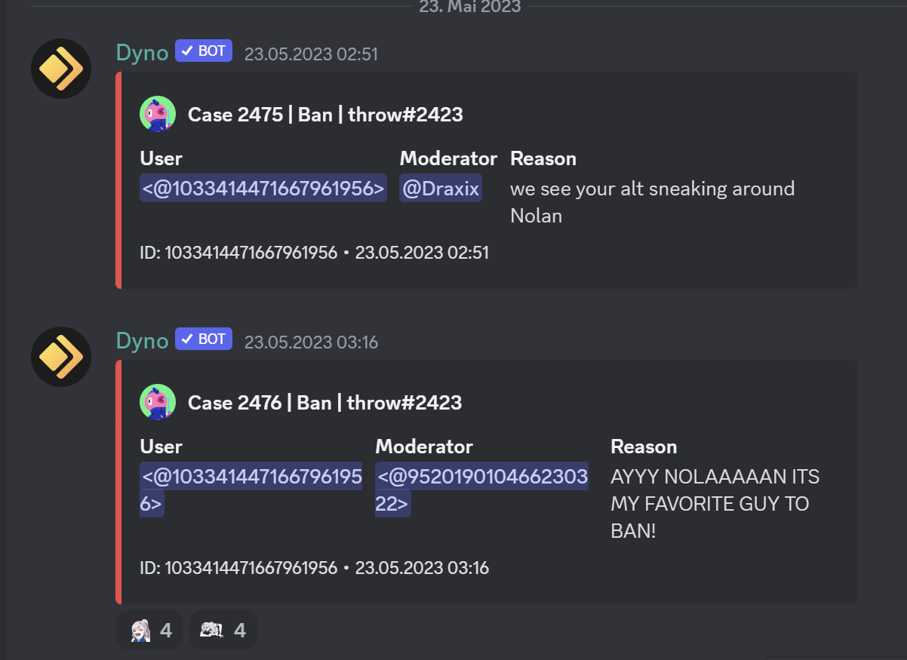Click the user avatar in Case 2475 embed
This screenshot has width=907, height=660.
(x=158, y=115)
